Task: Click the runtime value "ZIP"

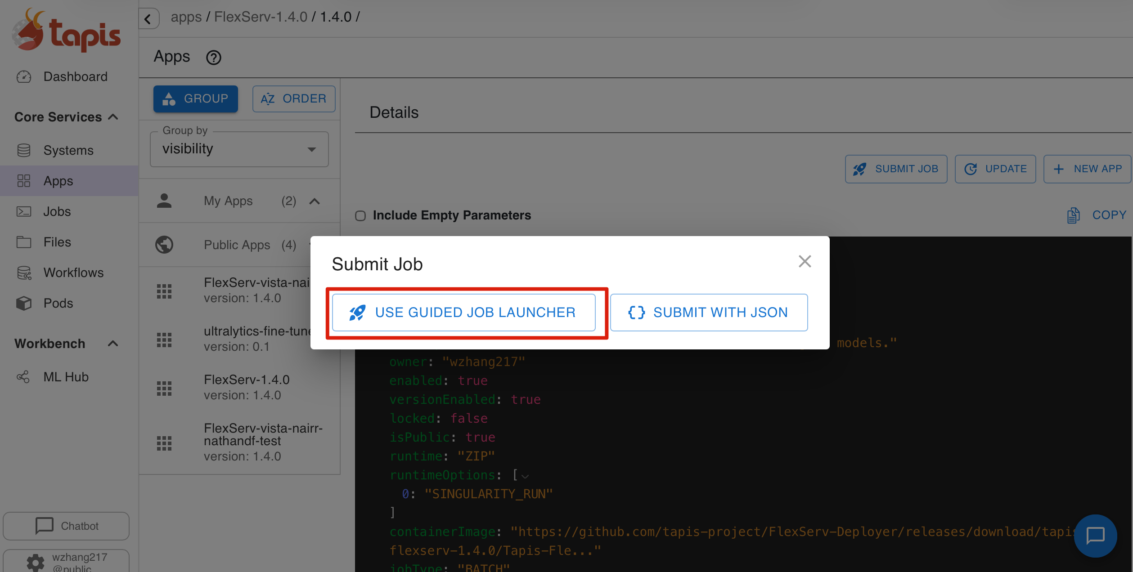Action: [x=476, y=456]
